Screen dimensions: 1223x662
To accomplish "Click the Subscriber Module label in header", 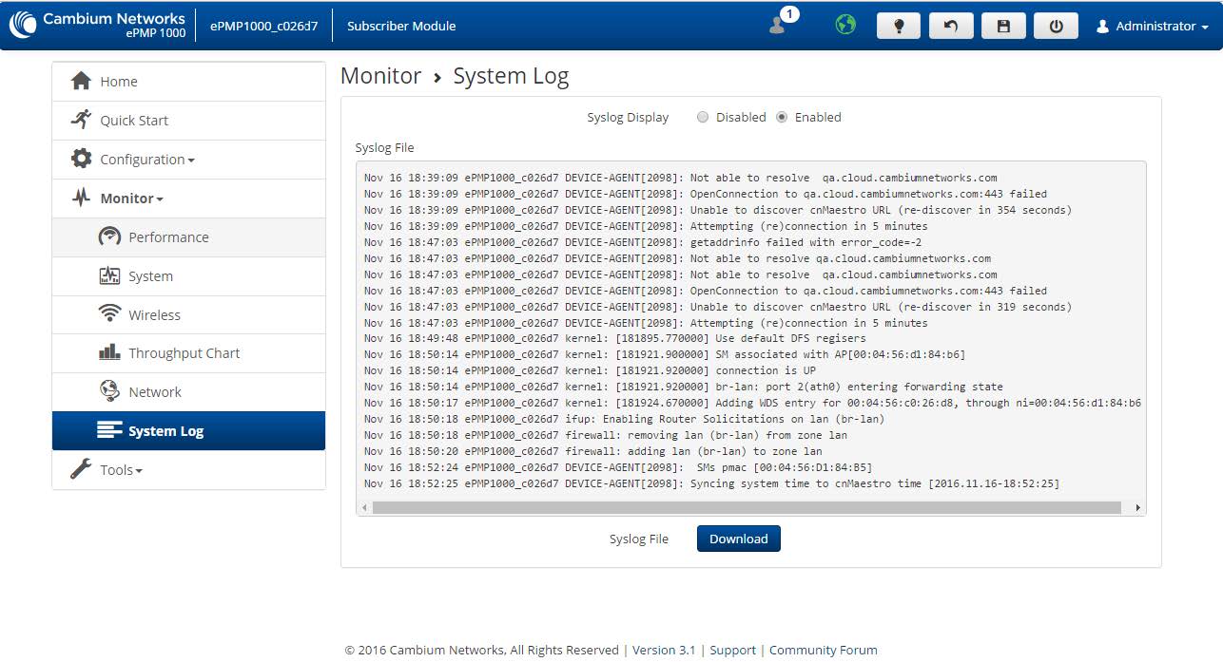I will [401, 26].
